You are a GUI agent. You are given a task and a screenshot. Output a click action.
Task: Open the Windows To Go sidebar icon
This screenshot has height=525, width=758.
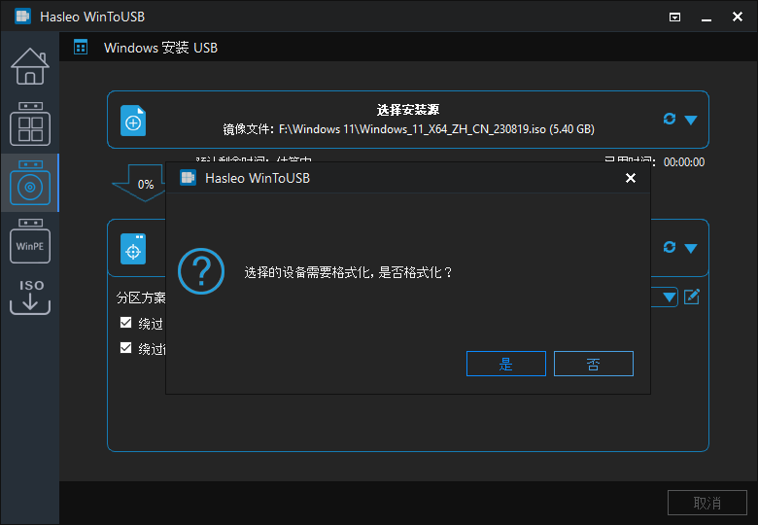[x=30, y=124]
